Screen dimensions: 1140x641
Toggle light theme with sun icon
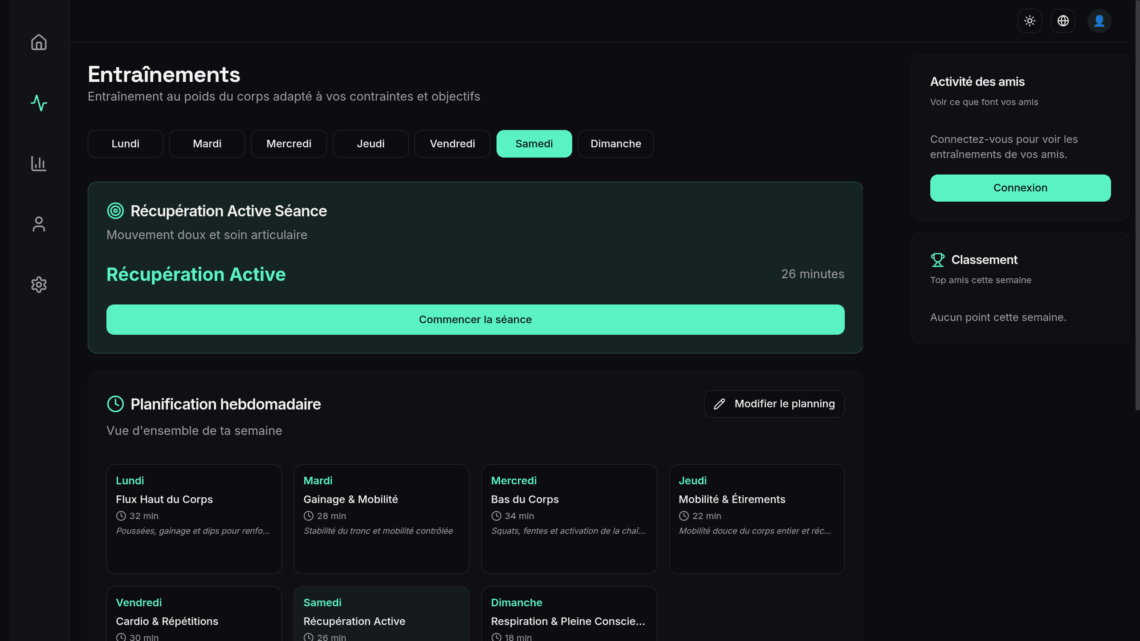[1030, 21]
